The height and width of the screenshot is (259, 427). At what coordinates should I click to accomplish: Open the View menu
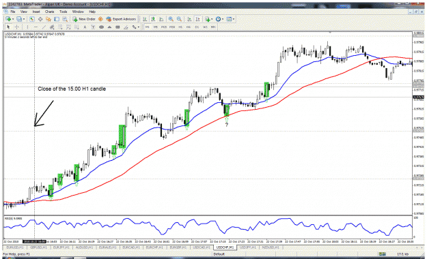pyautogui.click(x=24, y=12)
